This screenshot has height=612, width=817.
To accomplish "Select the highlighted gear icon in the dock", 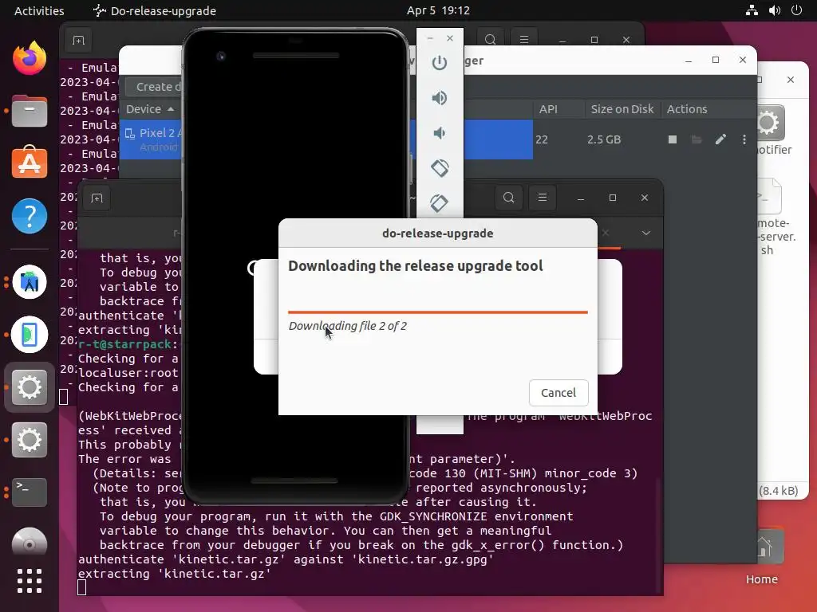I will pos(30,387).
